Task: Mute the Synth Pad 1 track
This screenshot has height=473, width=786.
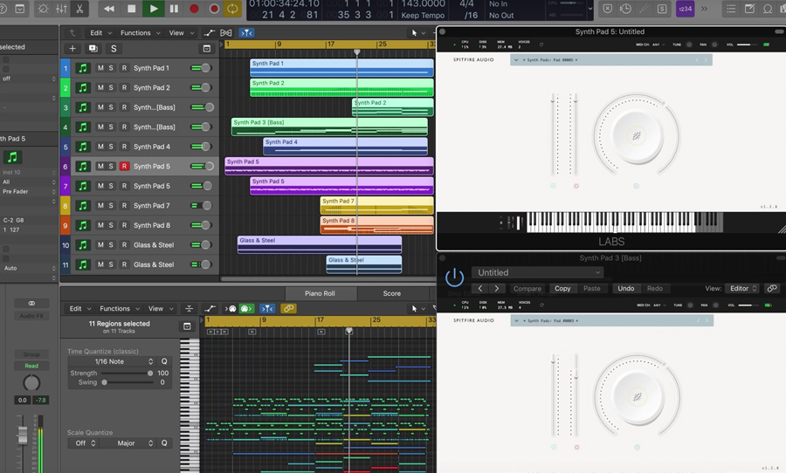Action: click(x=100, y=68)
